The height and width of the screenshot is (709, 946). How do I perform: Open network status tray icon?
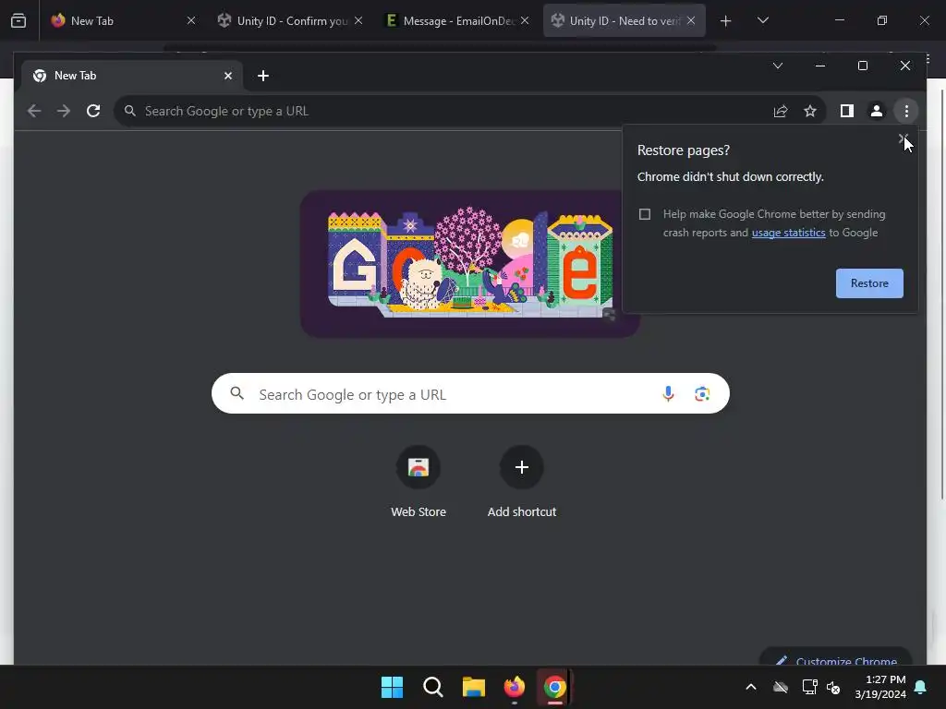(809, 687)
